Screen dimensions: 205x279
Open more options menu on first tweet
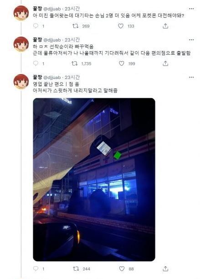[x=191, y=9]
